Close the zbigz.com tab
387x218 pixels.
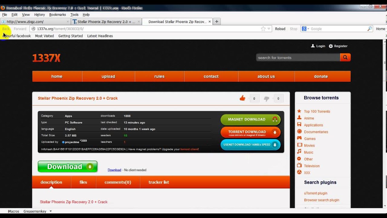tap(68, 21)
